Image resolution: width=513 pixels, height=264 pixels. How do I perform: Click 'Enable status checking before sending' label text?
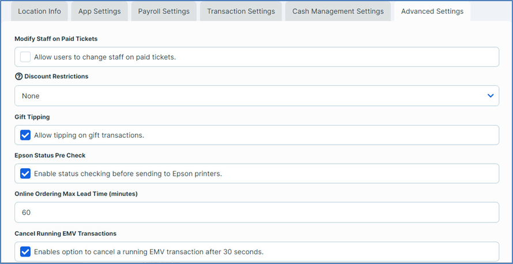(x=127, y=174)
